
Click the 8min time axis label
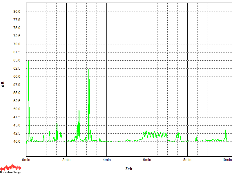click(x=187, y=160)
